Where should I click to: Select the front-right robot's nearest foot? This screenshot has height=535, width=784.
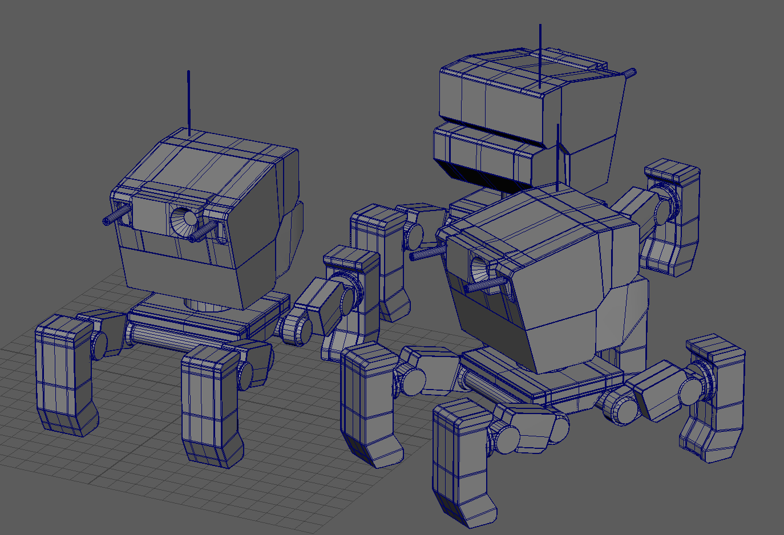pyautogui.click(x=464, y=463)
